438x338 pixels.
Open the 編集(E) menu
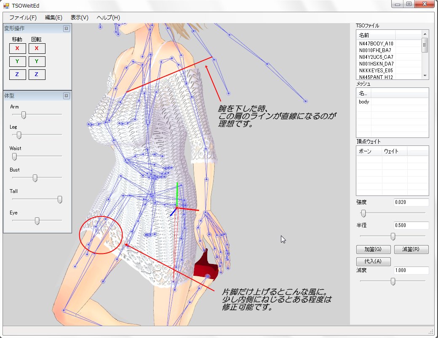click(53, 18)
